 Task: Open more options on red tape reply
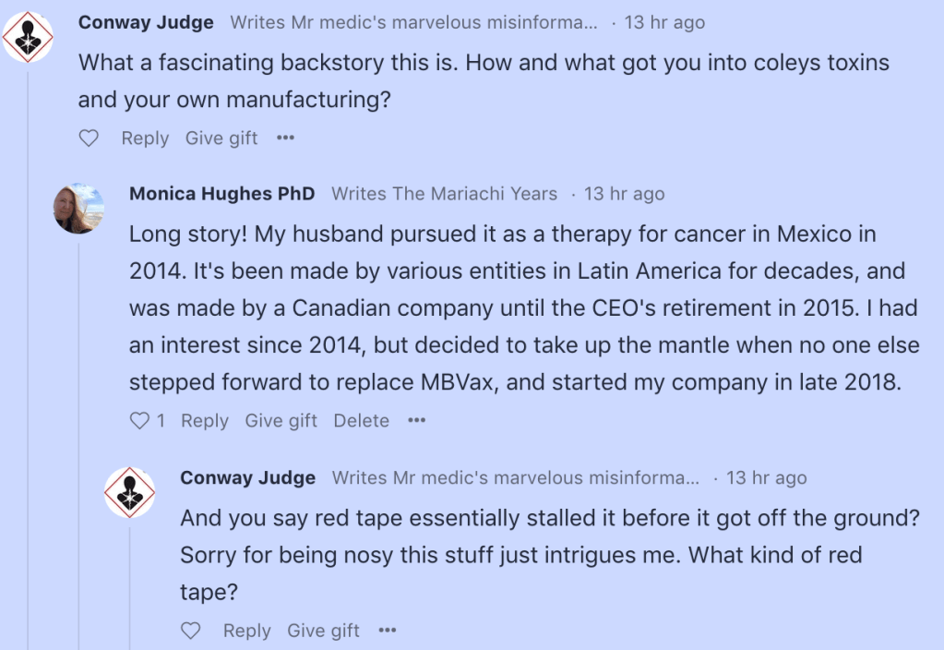pos(387,632)
